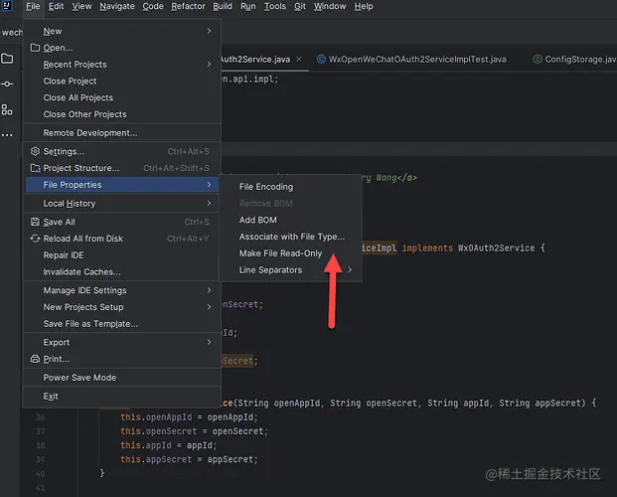Choose Close Other Projects
This screenshot has height=497, width=617.
click(122, 114)
